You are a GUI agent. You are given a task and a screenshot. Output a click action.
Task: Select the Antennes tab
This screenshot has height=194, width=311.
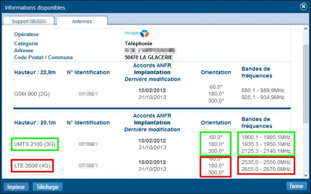pyautogui.click(x=82, y=21)
